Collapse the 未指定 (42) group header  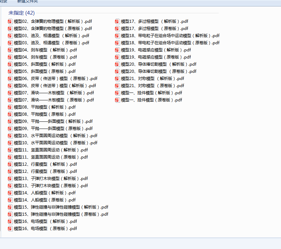[21, 13]
